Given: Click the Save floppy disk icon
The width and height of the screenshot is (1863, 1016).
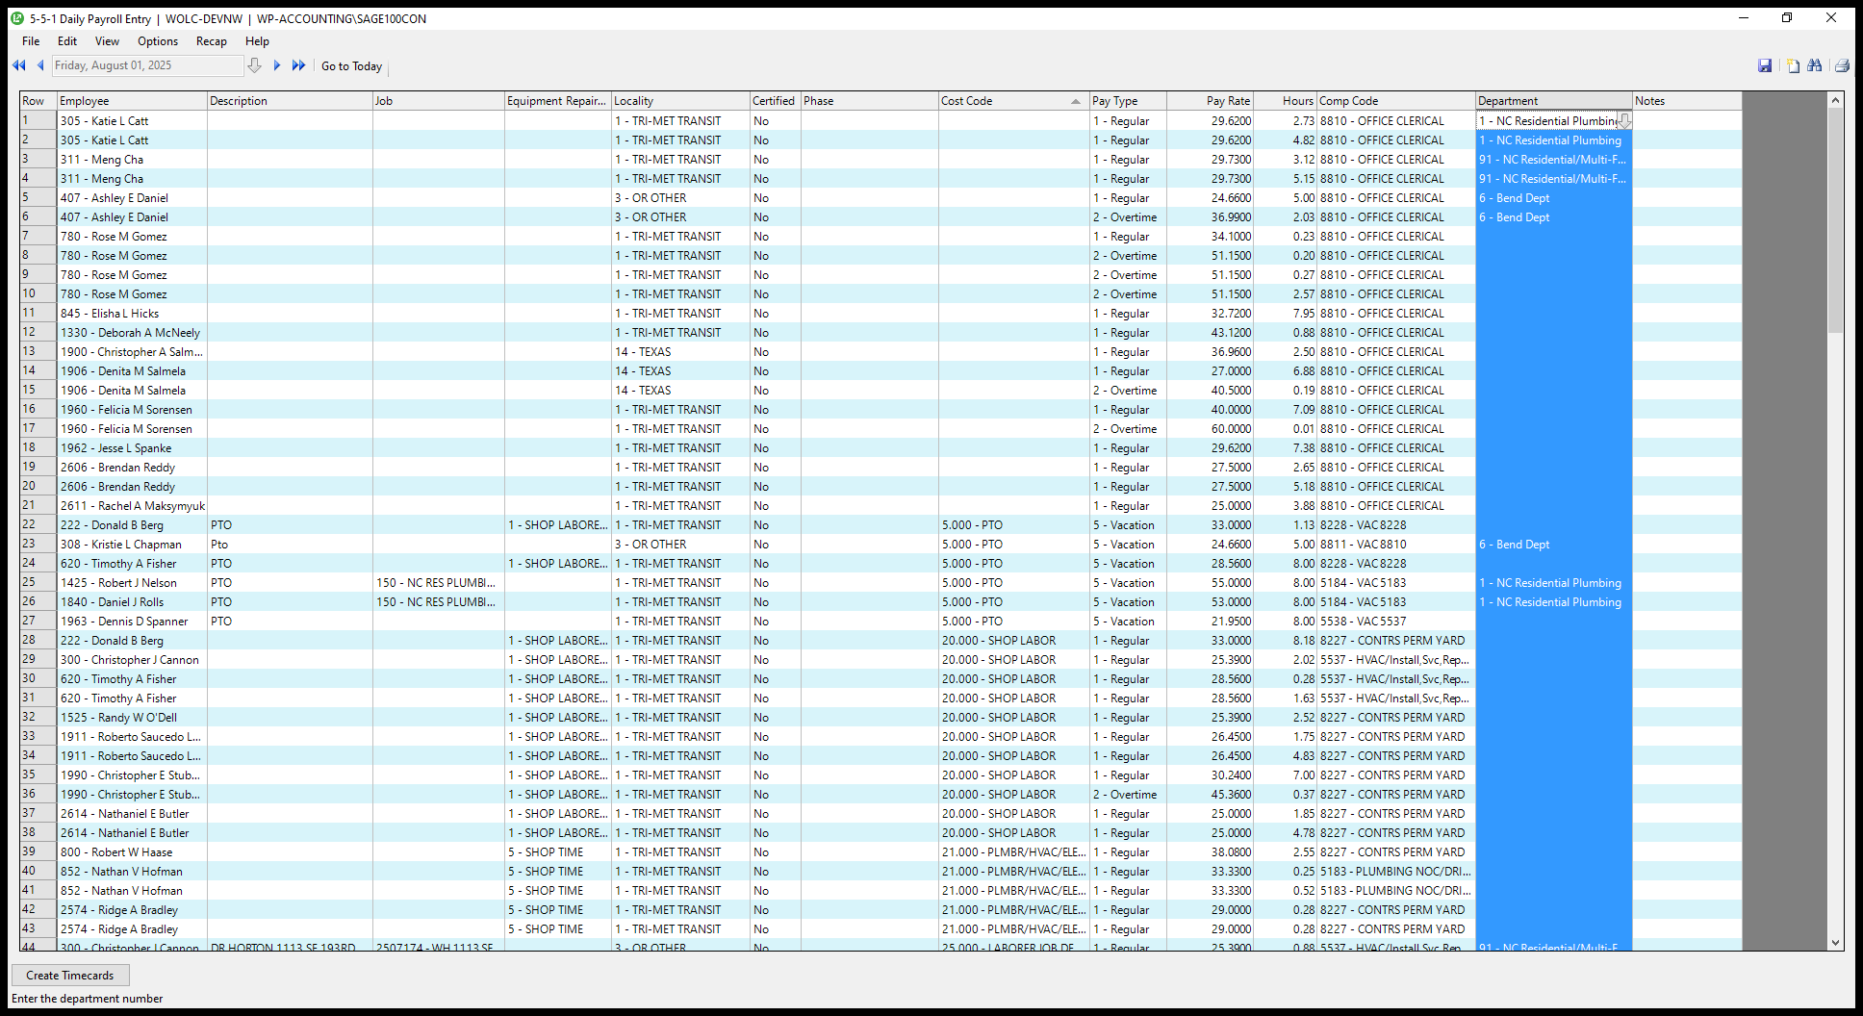Looking at the screenshot, I should pos(1765,65).
